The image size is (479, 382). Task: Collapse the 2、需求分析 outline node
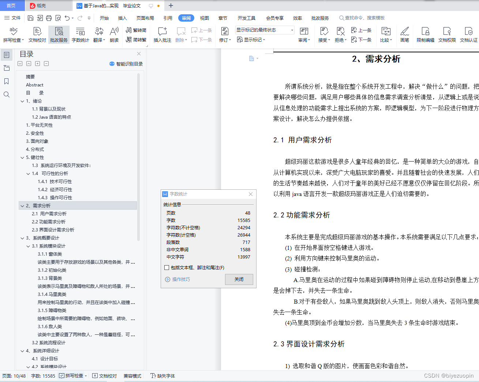(x=22, y=206)
